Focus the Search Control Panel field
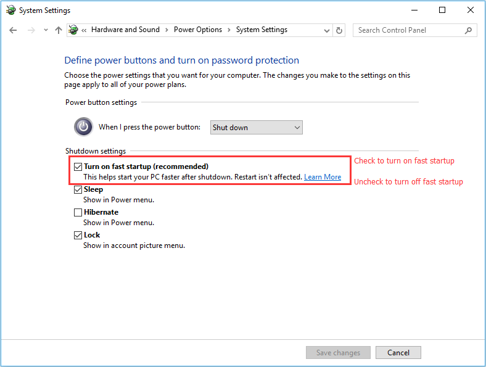486x367 pixels. pyautogui.click(x=409, y=30)
